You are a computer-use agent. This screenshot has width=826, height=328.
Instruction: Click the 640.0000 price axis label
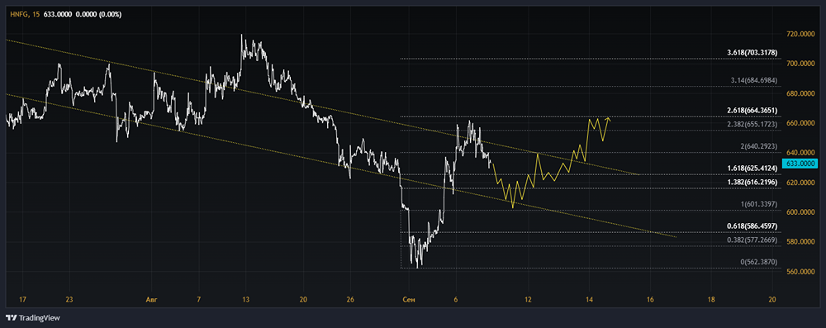[800, 153]
